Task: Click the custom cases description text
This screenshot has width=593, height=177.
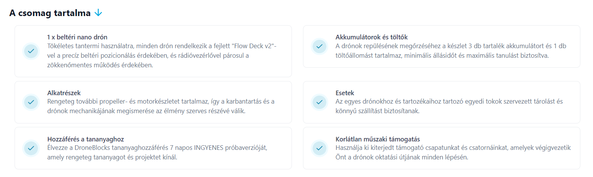Action: click(x=449, y=106)
